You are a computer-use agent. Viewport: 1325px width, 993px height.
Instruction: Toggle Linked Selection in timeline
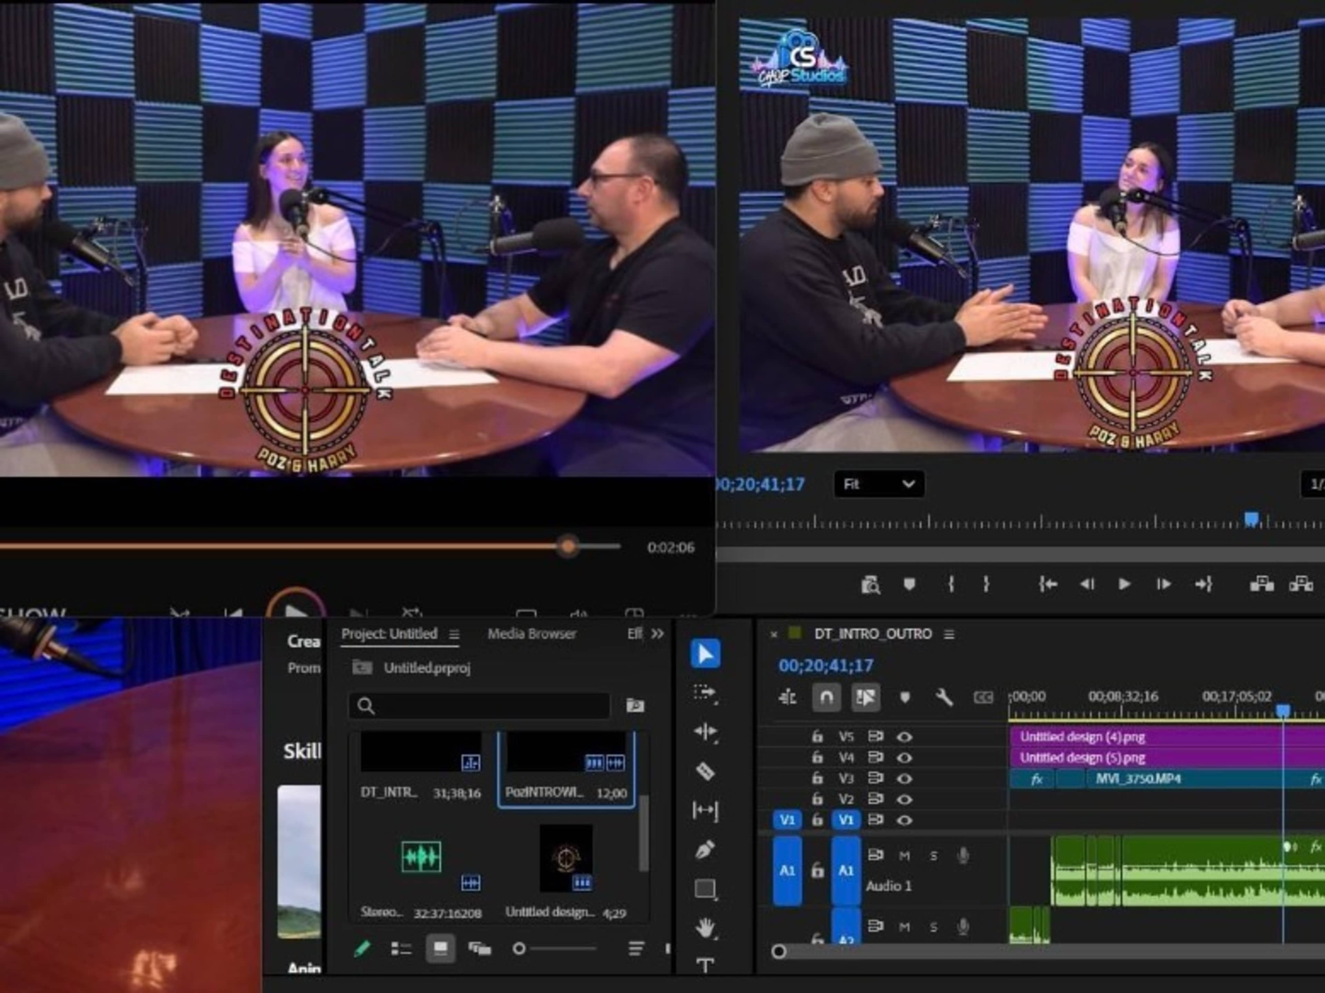[865, 697]
